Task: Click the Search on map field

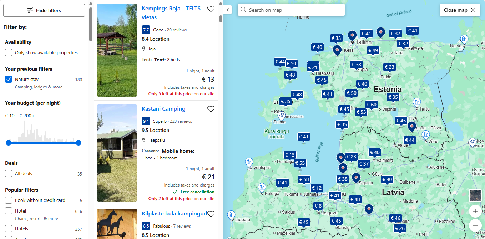Action: click(x=291, y=10)
